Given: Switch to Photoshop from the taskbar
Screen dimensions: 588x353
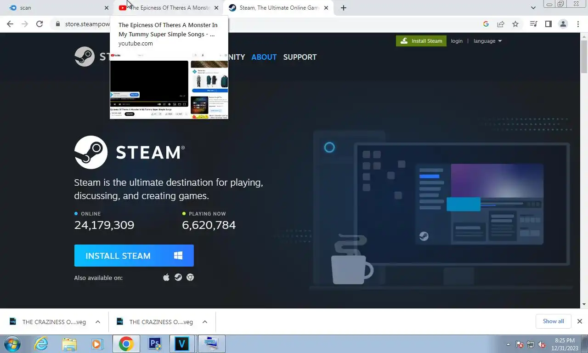Looking at the screenshot, I should click(x=154, y=344).
